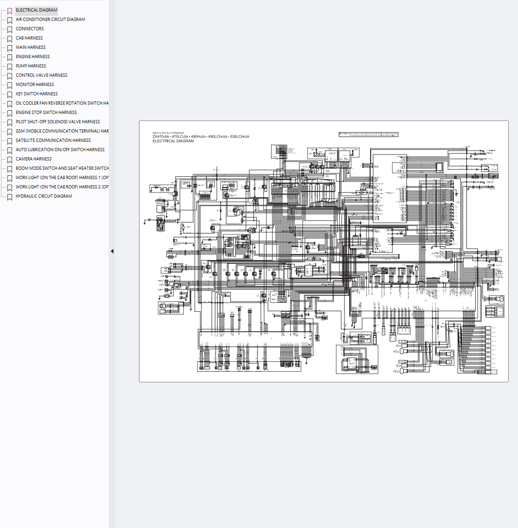Click the bookmark icon beside CONNECTORS
Image resolution: width=518 pixels, height=528 pixels.
pos(10,29)
